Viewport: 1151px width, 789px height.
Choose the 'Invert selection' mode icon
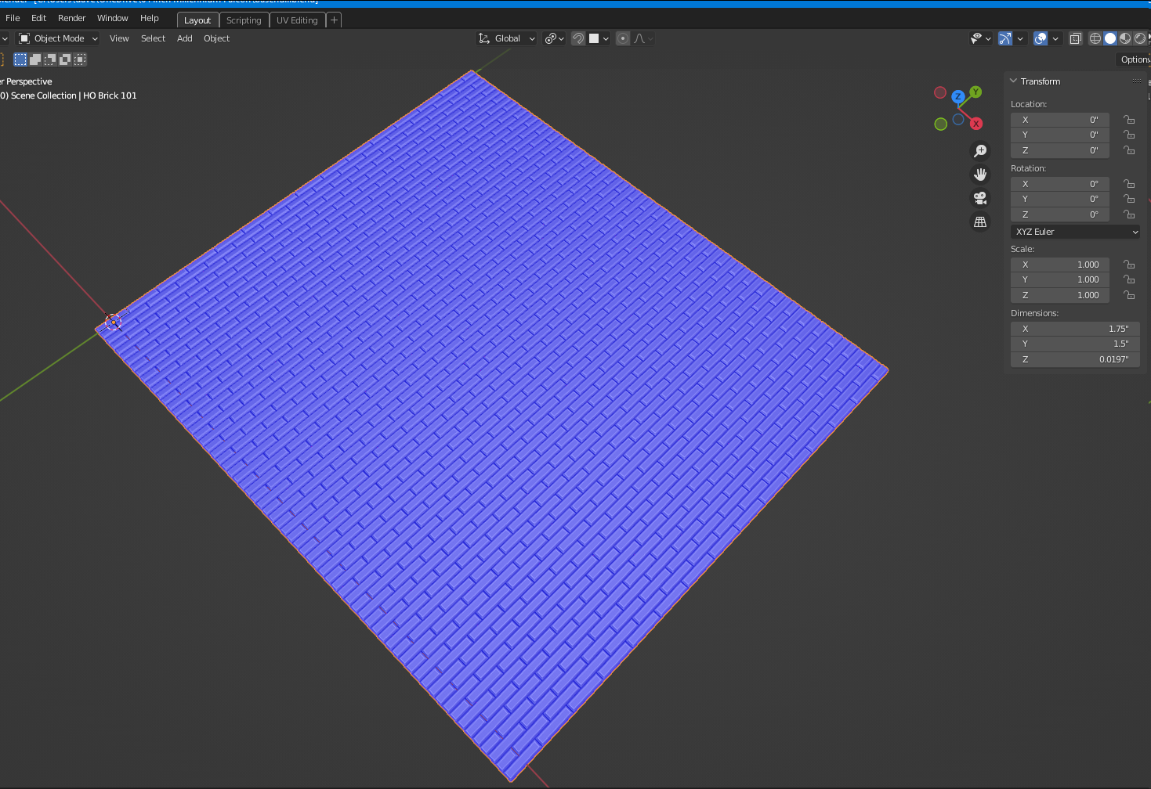(x=65, y=59)
